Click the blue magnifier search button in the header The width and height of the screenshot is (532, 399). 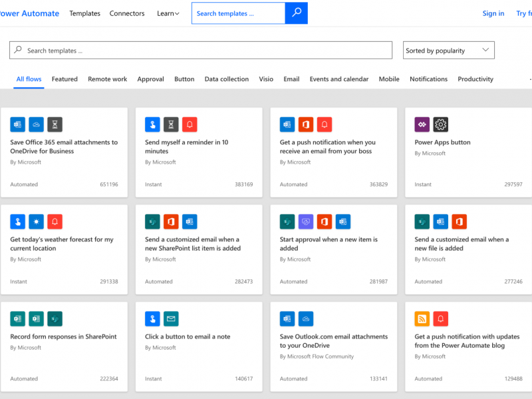click(296, 13)
